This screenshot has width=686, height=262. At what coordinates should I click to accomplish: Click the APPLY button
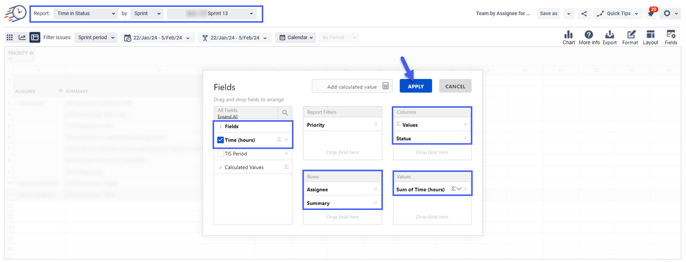415,86
